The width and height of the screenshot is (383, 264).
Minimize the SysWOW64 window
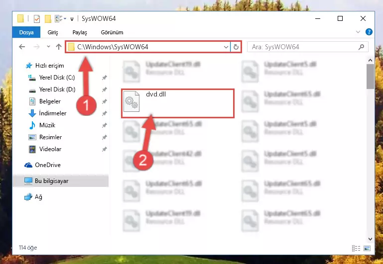318,18
